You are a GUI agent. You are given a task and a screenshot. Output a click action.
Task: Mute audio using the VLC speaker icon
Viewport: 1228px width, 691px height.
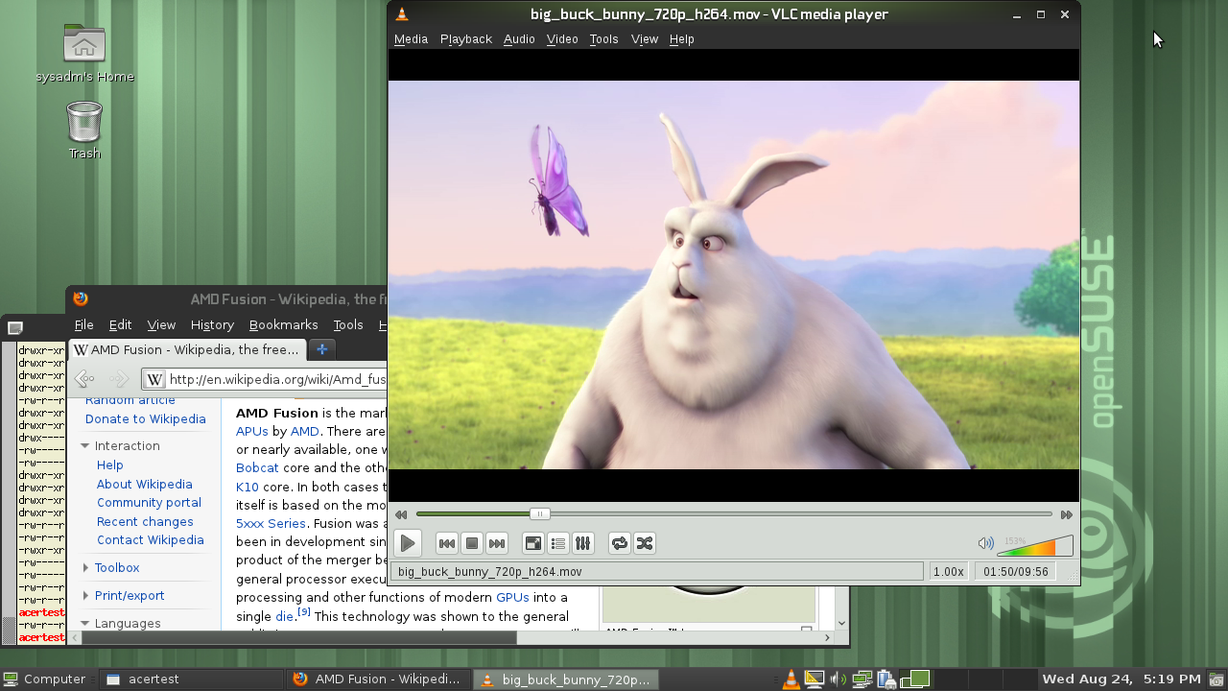[x=986, y=543]
